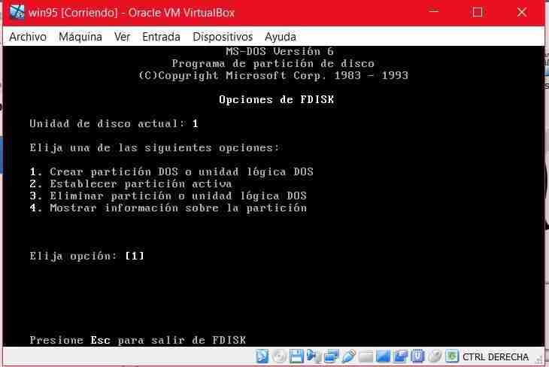The height and width of the screenshot is (367, 549).
Task: Open the network adapter status icon
Action: [x=331, y=356]
